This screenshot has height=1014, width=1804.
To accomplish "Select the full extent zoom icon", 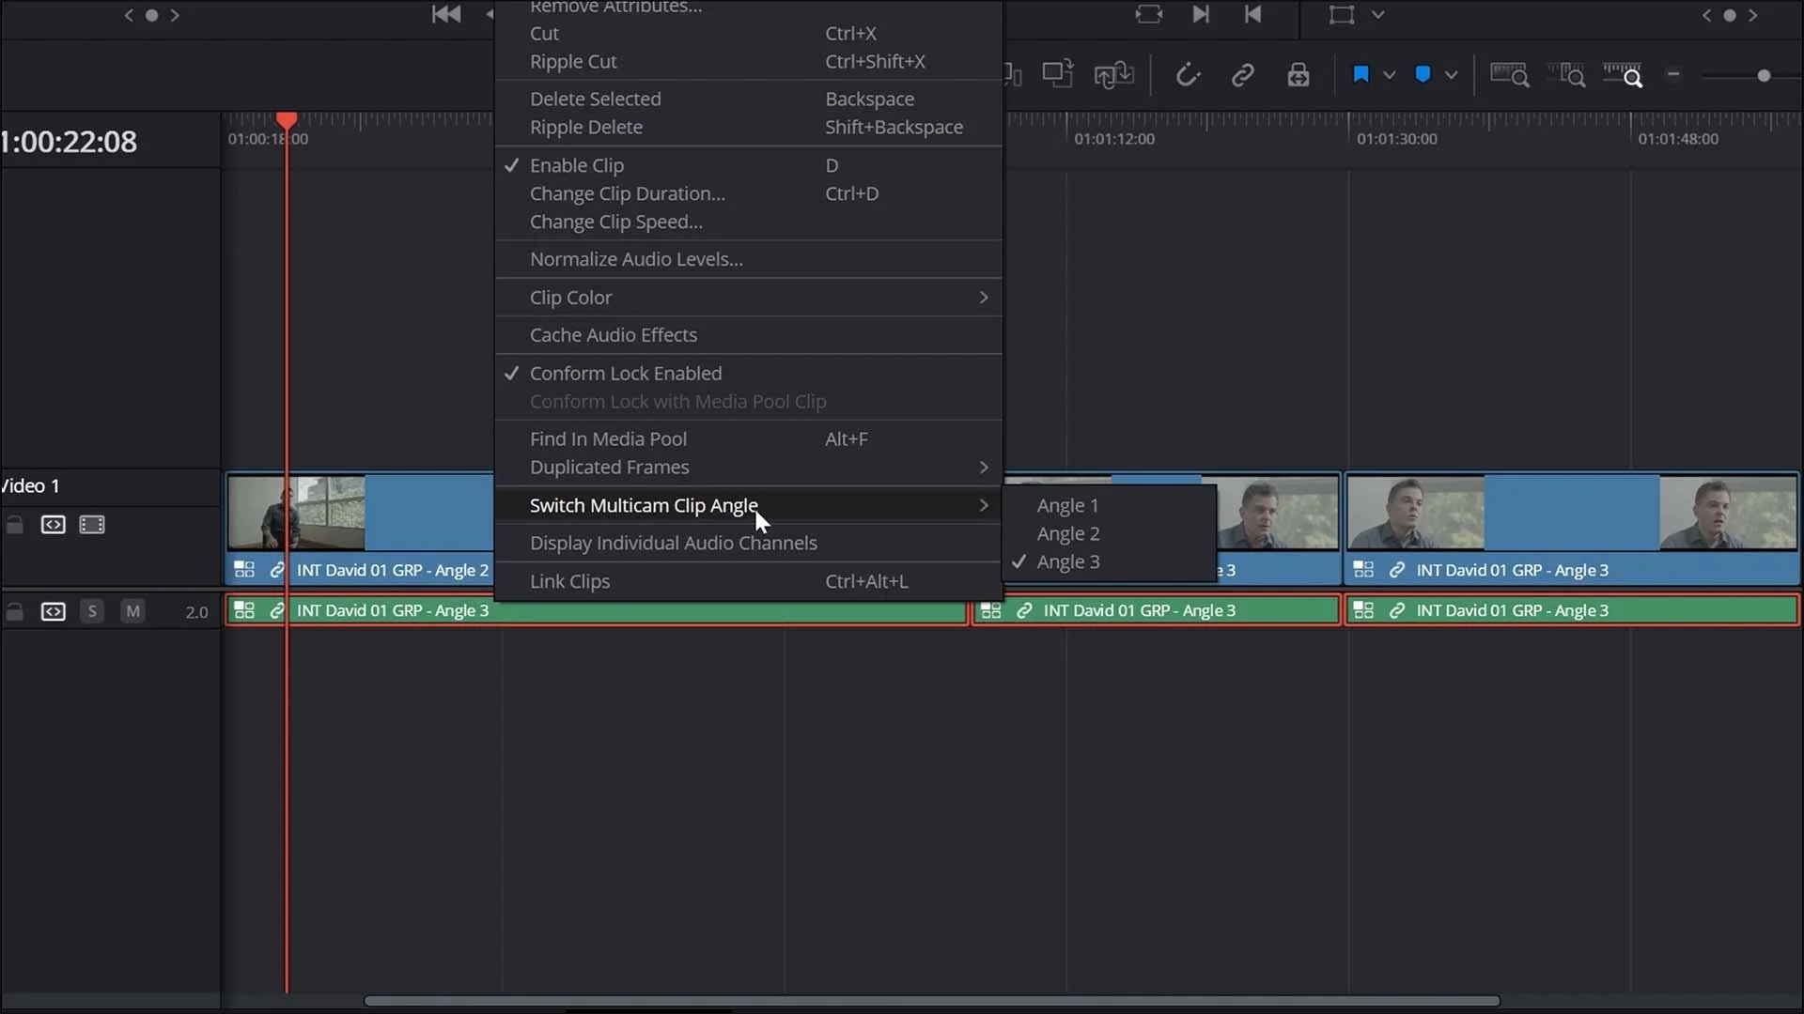I will click(1509, 74).
